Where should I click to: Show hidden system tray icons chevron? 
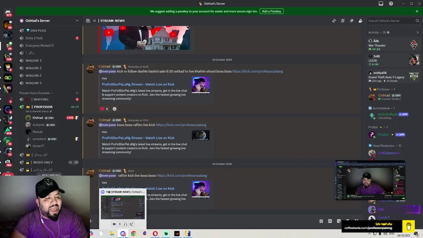pos(369,234)
